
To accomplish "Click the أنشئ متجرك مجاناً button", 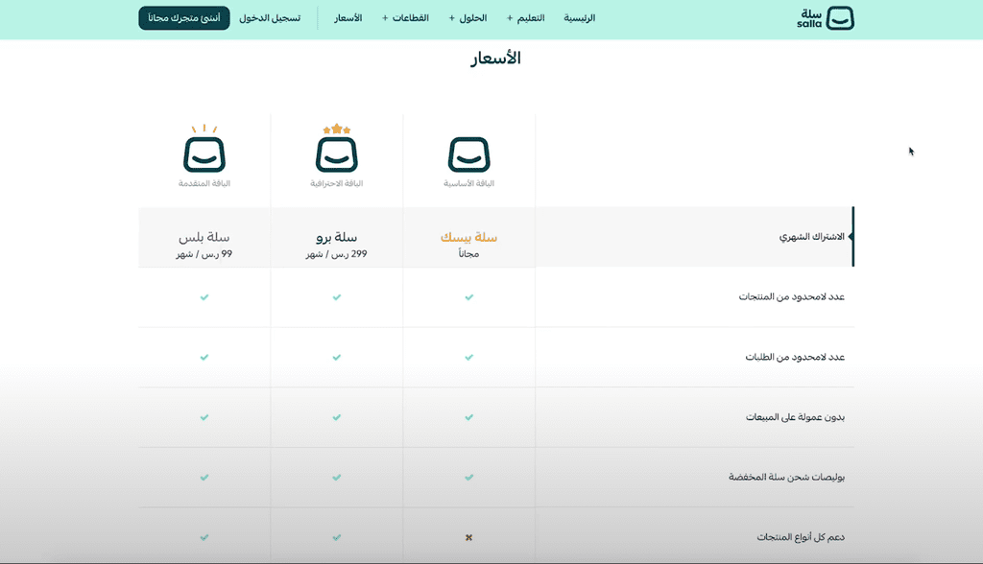I will tap(184, 18).
